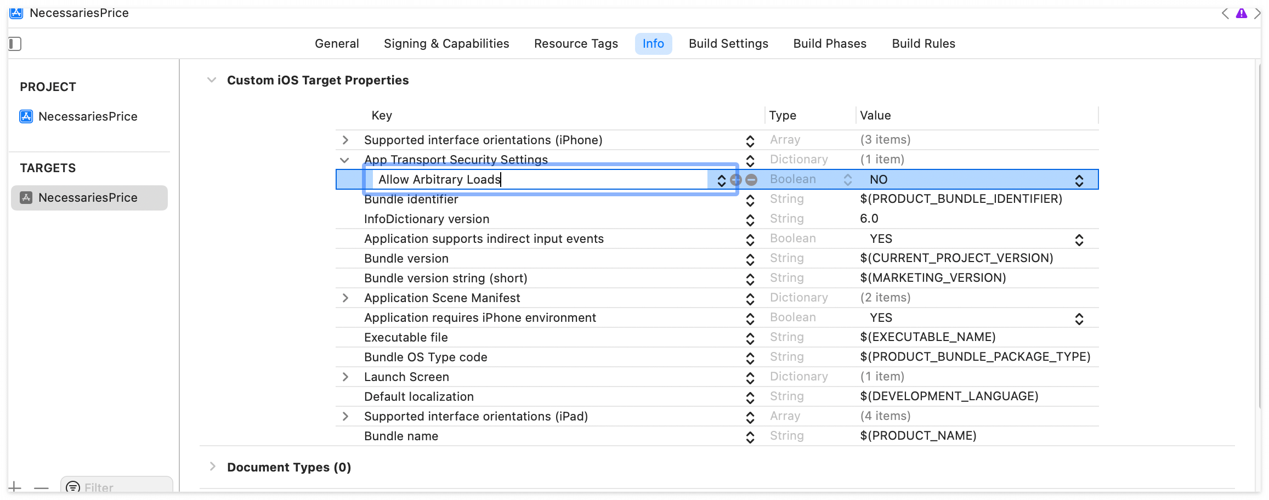The width and height of the screenshot is (1269, 500).
Task: Click the filter icon in targets filter
Action: click(x=73, y=487)
